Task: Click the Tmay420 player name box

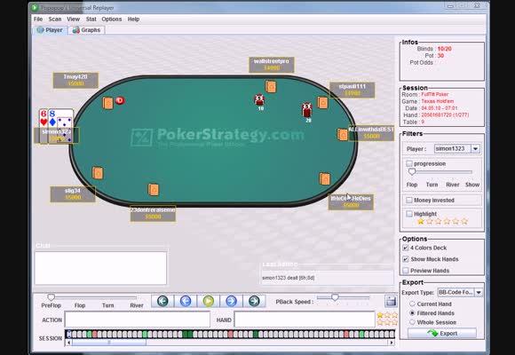Action: tap(75, 80)
